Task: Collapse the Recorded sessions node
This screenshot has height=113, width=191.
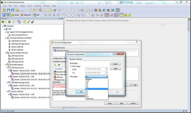Action: click(6, 65)
